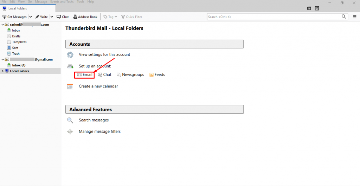Open the rashmi account Inbox folder
This screenshot has width=360, height=186.
click(16, 30)
